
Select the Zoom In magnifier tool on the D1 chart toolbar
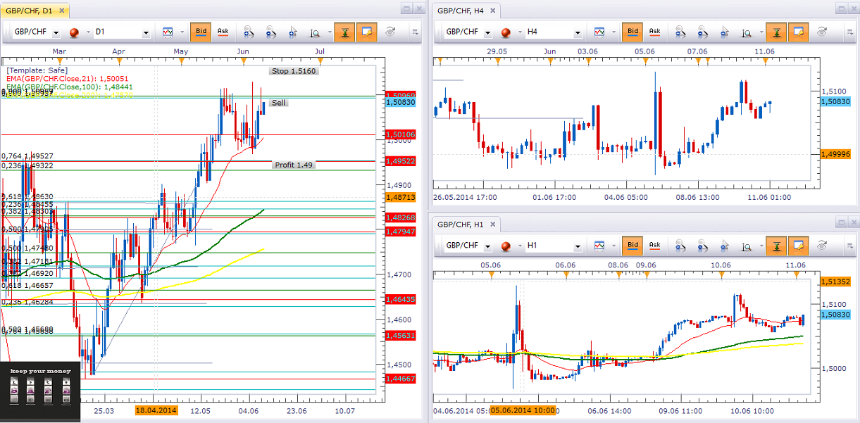tap(248, 32)
